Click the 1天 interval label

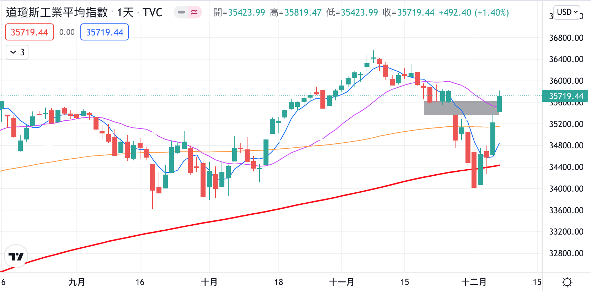point(125,12)
